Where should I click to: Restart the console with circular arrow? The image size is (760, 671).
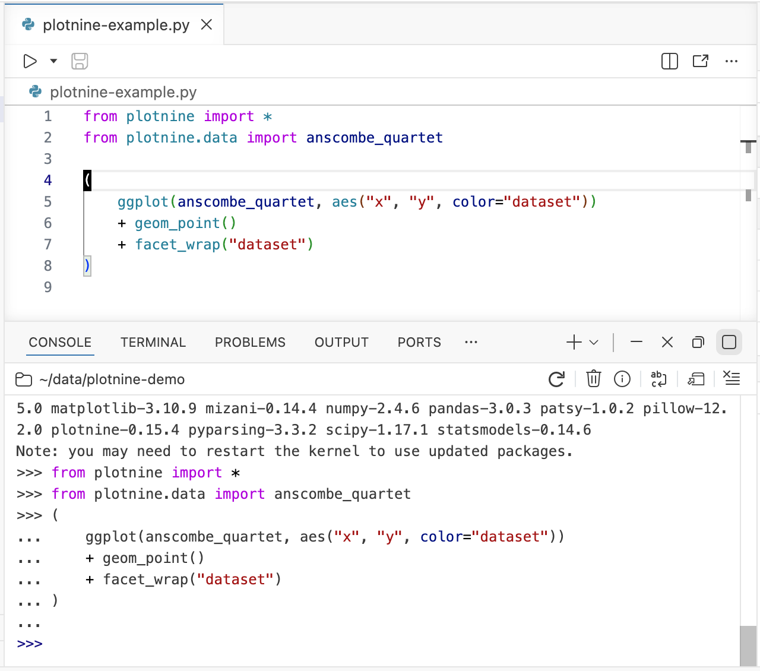[x=557, y=379]
